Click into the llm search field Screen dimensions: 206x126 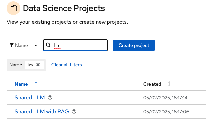(x=75, y=46)
